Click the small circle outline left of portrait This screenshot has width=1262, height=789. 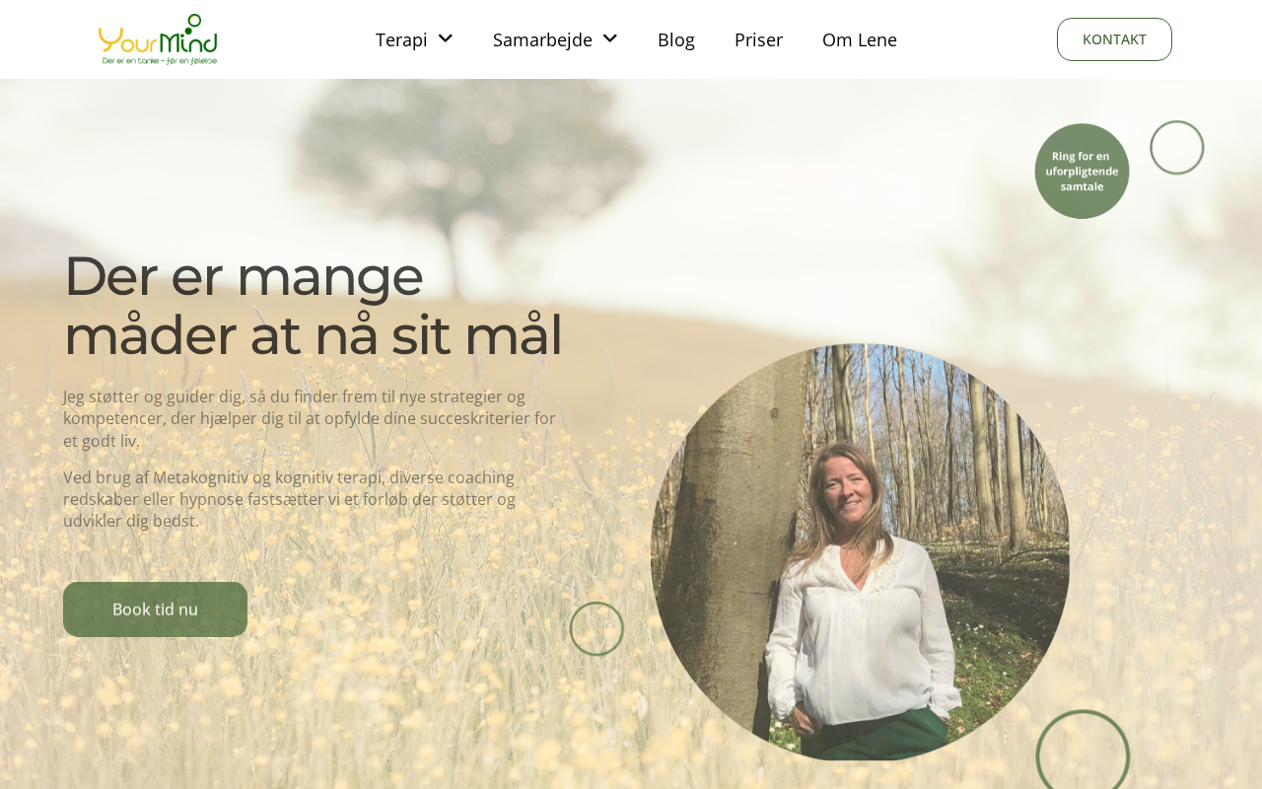pos(596,629)
